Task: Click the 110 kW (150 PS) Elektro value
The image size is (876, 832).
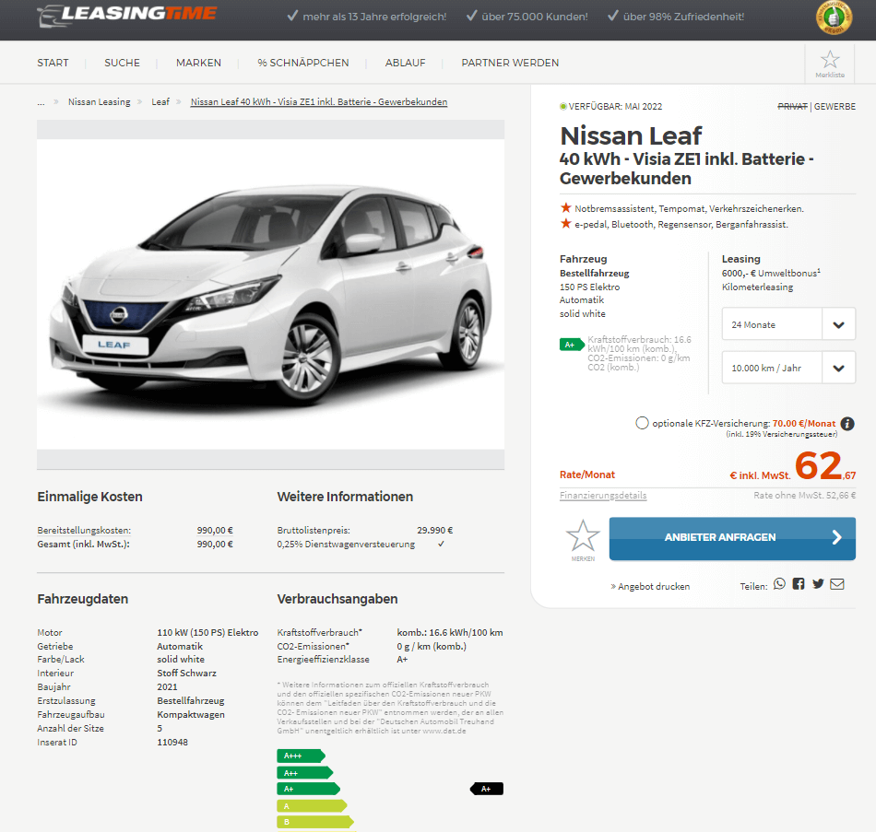Action: pyautogui.click(x=207, y=632)
